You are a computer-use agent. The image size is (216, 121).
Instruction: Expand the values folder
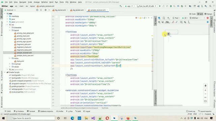pyautogui.click(x=10, y=67)
